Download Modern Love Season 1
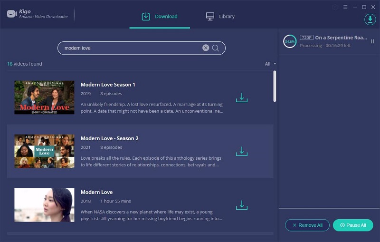Image resolution: width=380 pixels, height=242 pixels. pos(242,97)
